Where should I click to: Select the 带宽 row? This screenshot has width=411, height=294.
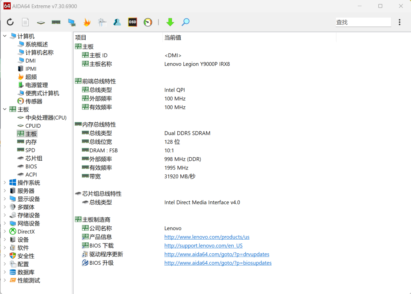coord(204,176)
